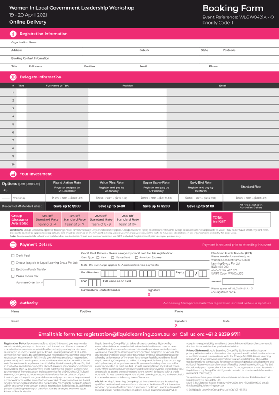Click the Early Bird Rate column header
The width and height of the screenshot is (279, 395).
[x=201, y=187]
